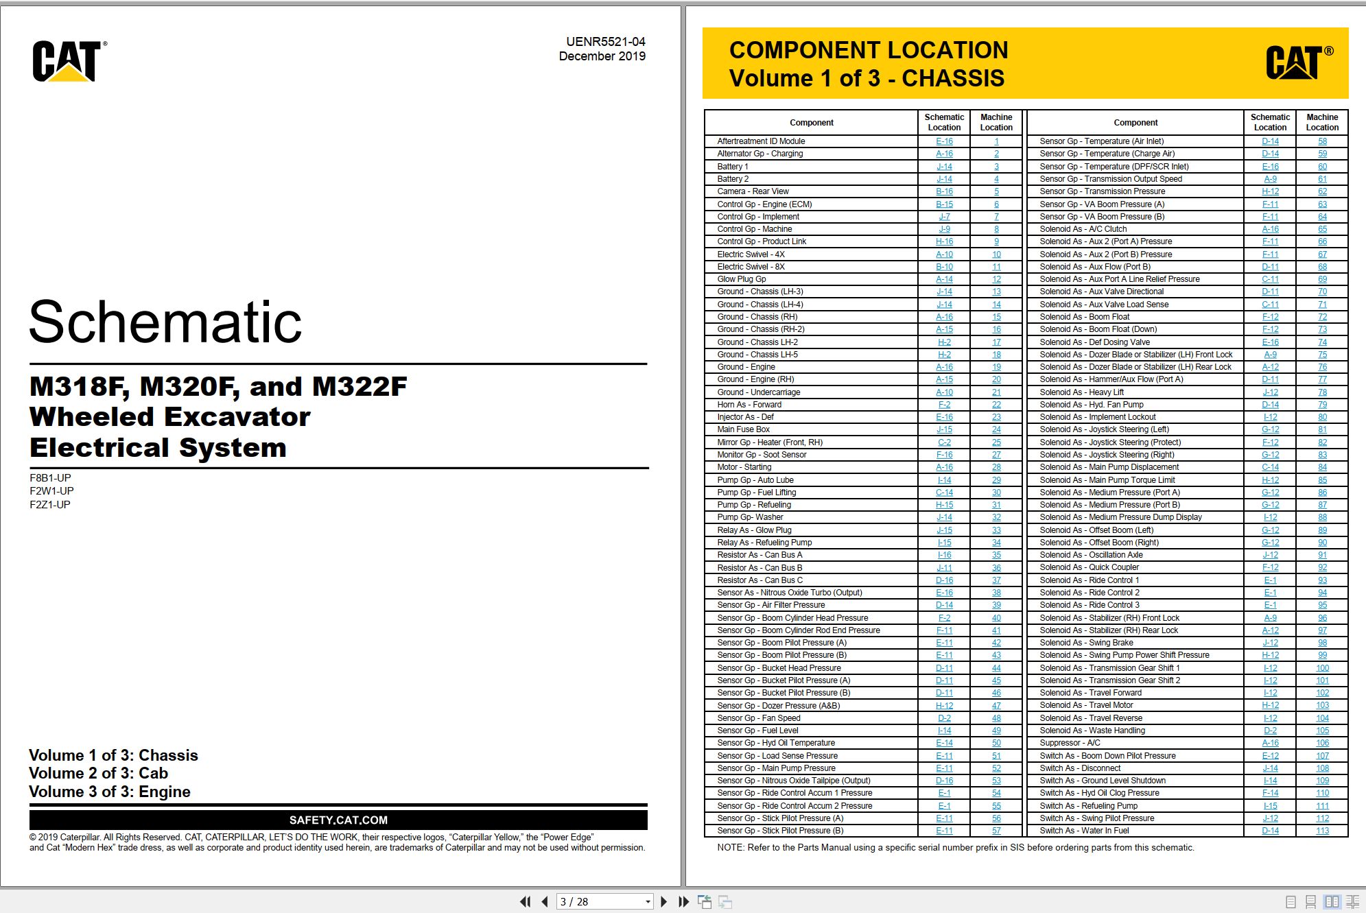1366x913 pixels.
Task: Open E-16 link for Aftertreatment ID Module
Action: (x=944, y=141)
